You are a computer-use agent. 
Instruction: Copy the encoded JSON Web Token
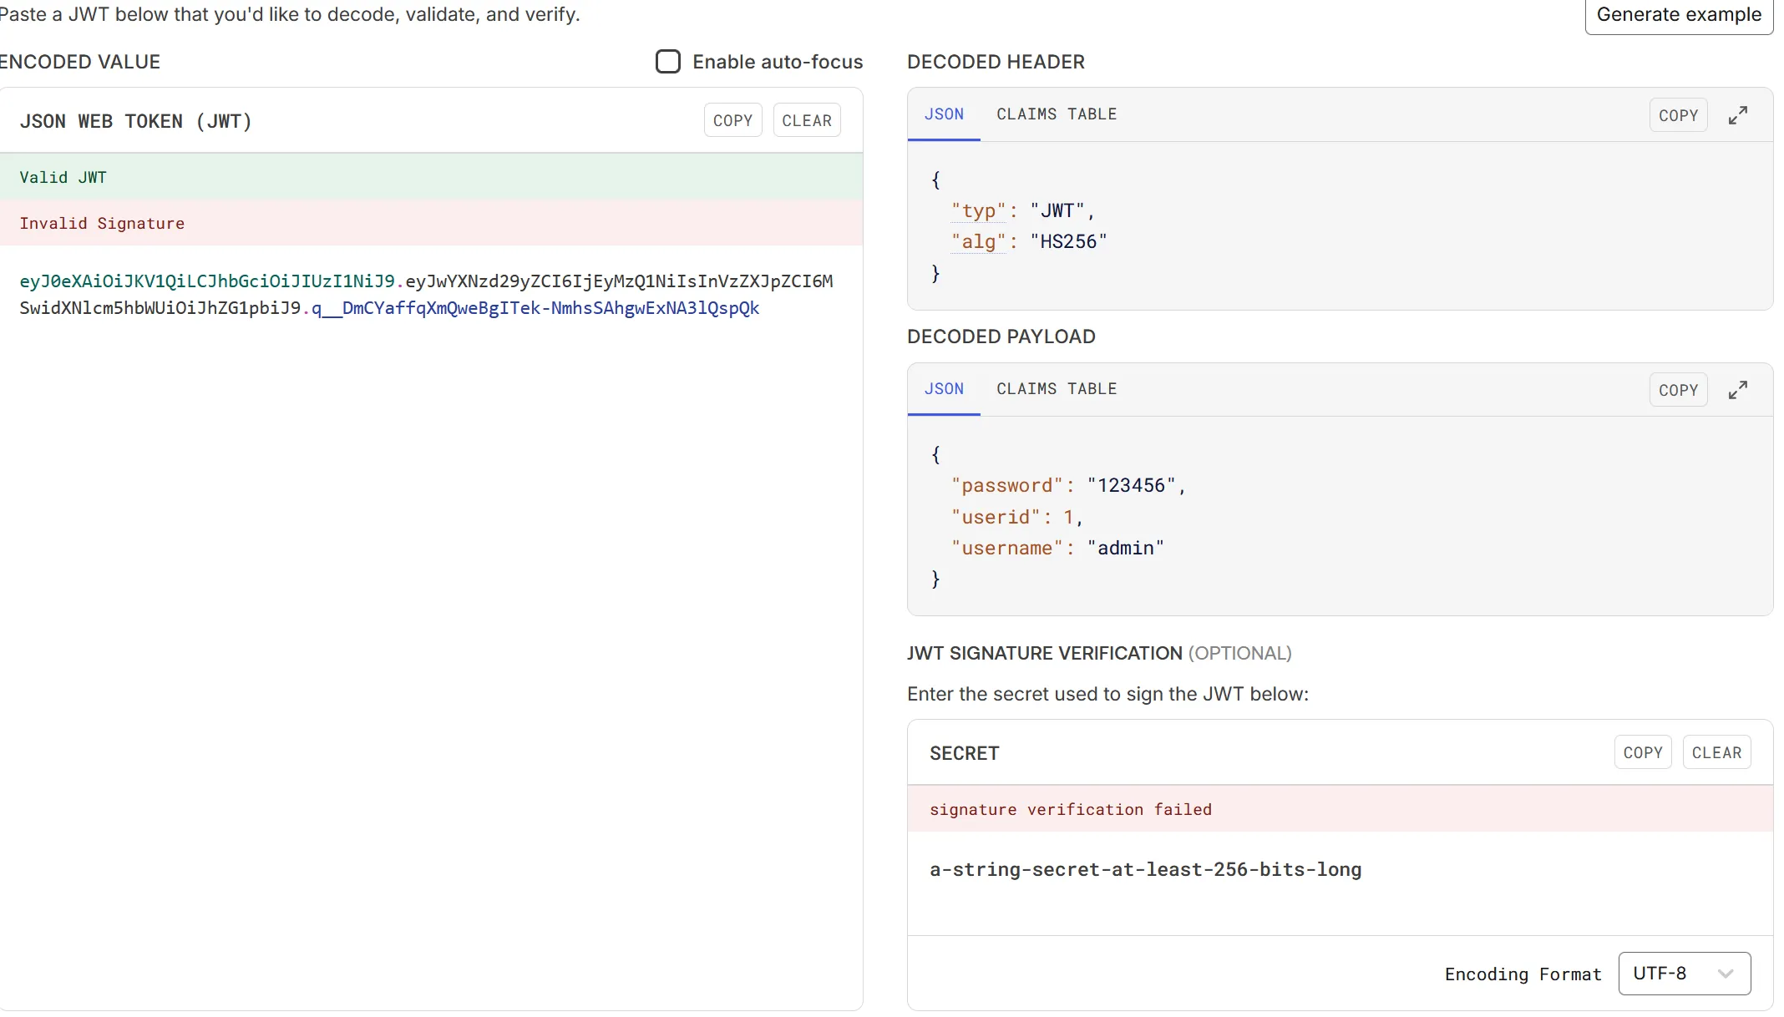[x=732, y=120]
